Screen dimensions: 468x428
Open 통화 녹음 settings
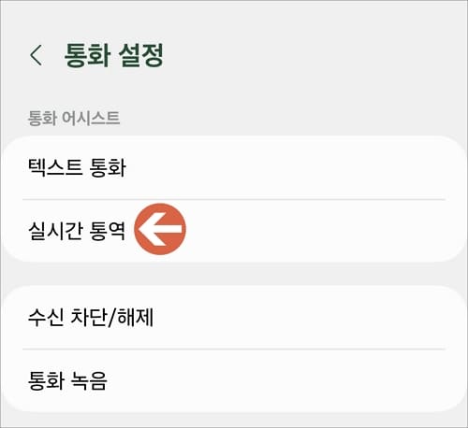coord(234,380)
